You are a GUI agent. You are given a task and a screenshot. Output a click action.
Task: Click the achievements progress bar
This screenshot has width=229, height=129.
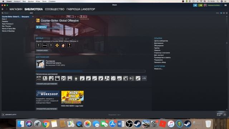tap(91, 71)
